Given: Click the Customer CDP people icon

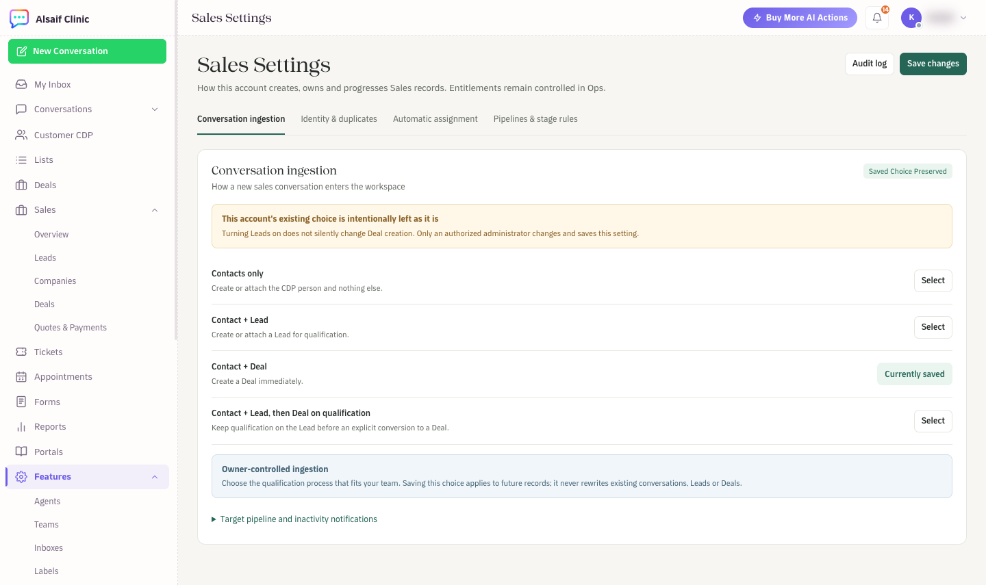Looking at the screenshot, I should click(21, 135).
